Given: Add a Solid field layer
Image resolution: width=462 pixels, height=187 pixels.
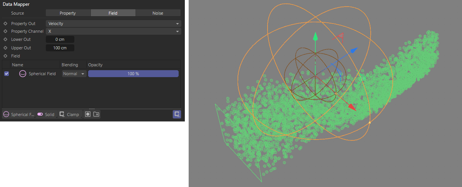Looking at the screenshot, I should pos(46,115).
